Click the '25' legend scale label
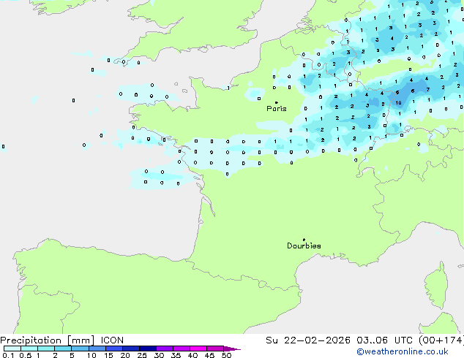The width and height of the screenshot is (464, 358). coord(142,355)
